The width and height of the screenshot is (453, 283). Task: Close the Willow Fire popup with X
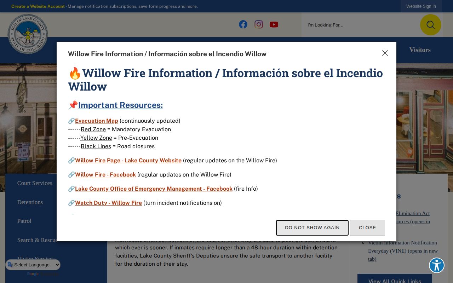coord(385,53)
